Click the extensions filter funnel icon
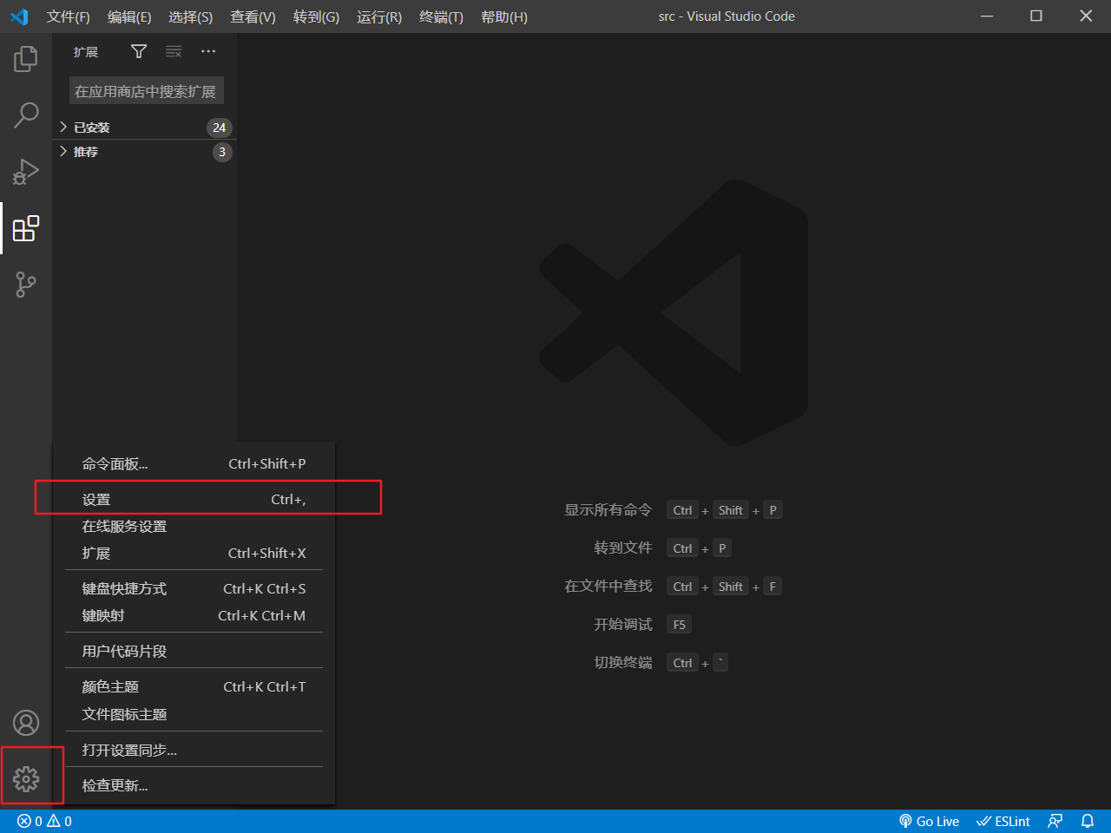The image size is (1111, 833). click(x=139, y=52)
